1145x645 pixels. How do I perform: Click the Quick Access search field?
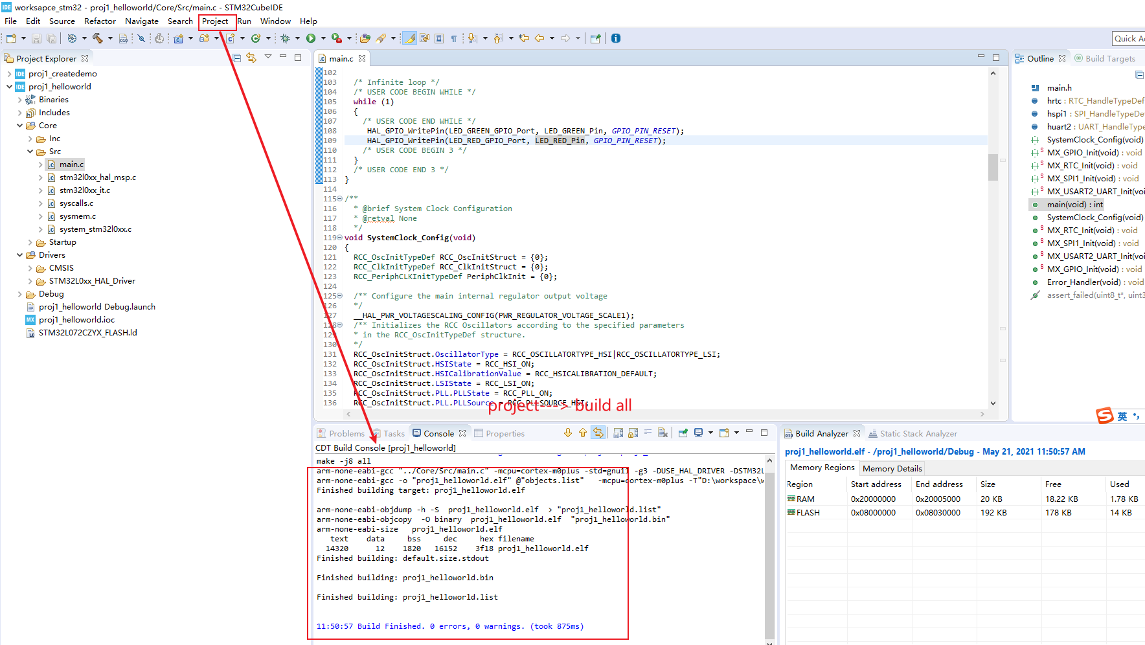1129,38
